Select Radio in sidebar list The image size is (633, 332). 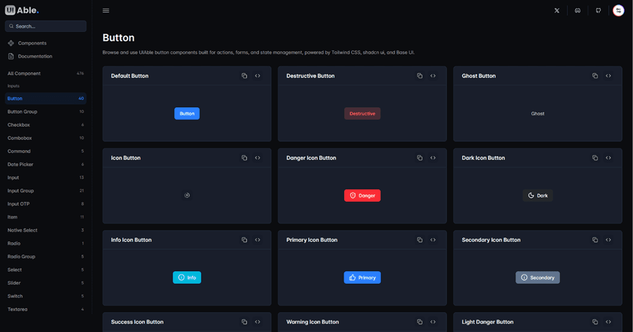pos(46,243)
